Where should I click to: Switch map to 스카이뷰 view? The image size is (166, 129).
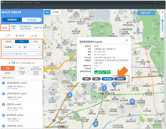[x=55, y=12]
